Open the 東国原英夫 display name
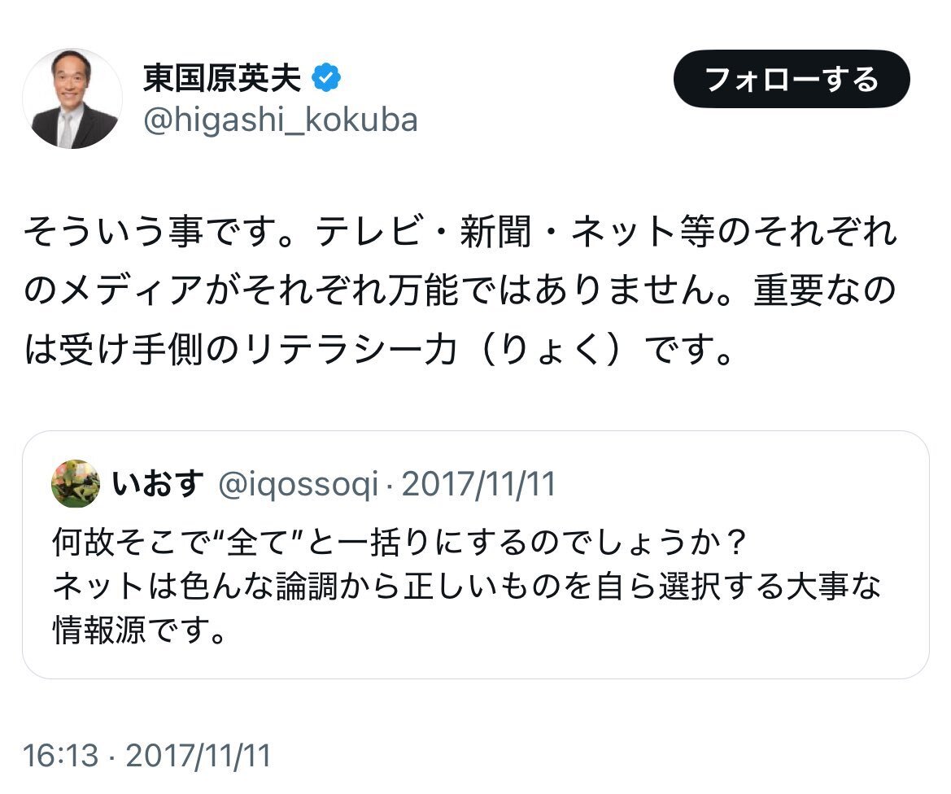The height and width of the screenshot is (794, 951). (221, 79)
